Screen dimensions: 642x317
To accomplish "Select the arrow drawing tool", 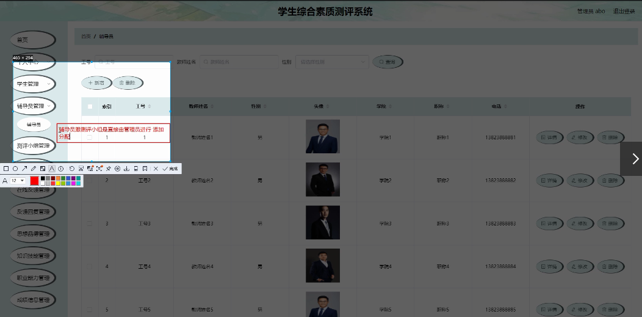I will [x=24, y=169].
